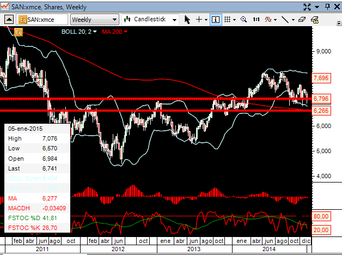This screenshot has height=255, width=342.
Task: Select the crosshair cursor tool
Action: [x=199, y=20]
